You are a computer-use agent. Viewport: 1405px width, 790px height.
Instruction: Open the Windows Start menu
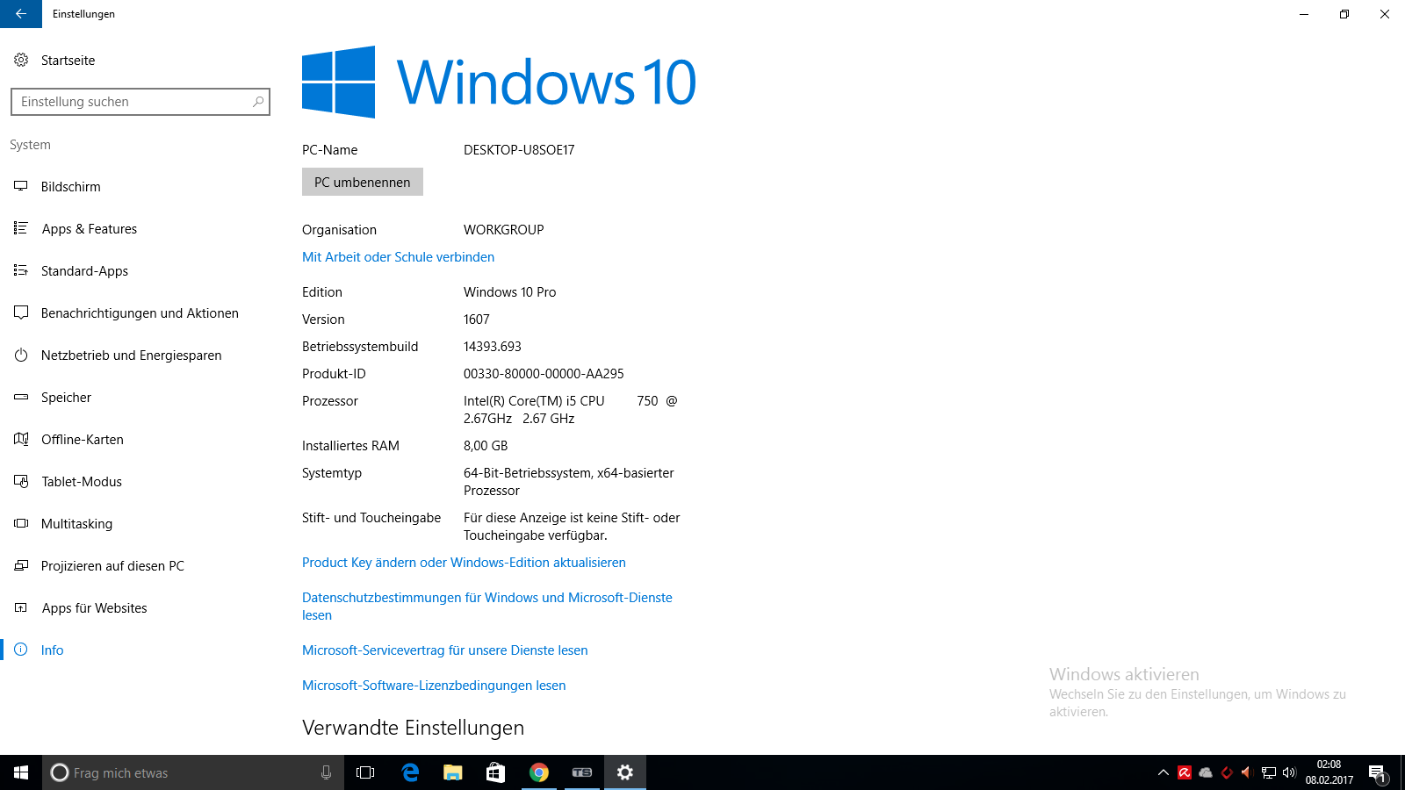point(21,772)
